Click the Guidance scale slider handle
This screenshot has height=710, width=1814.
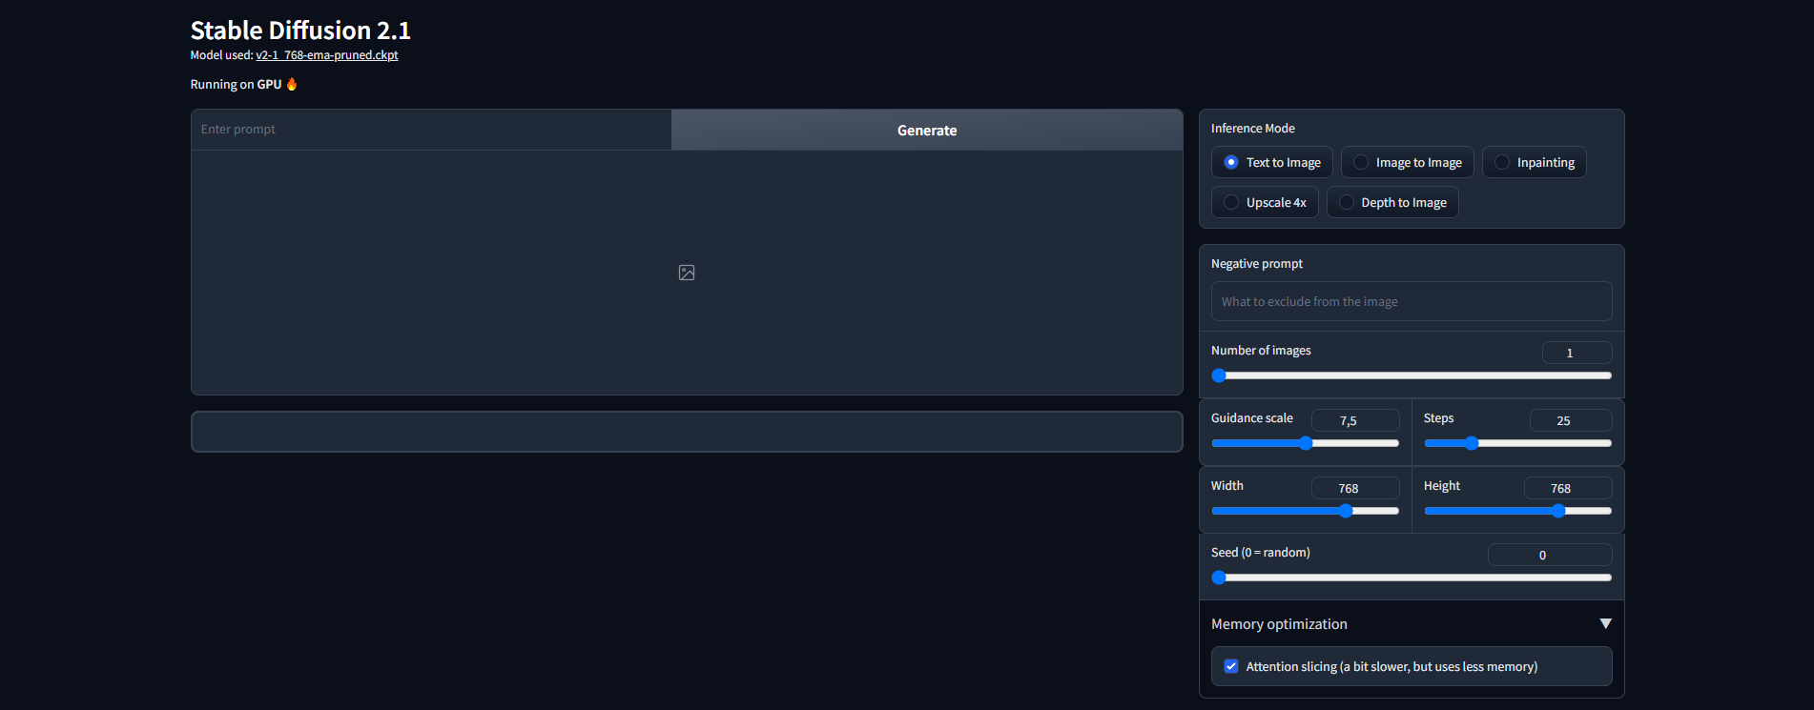tap(1306, 443)
